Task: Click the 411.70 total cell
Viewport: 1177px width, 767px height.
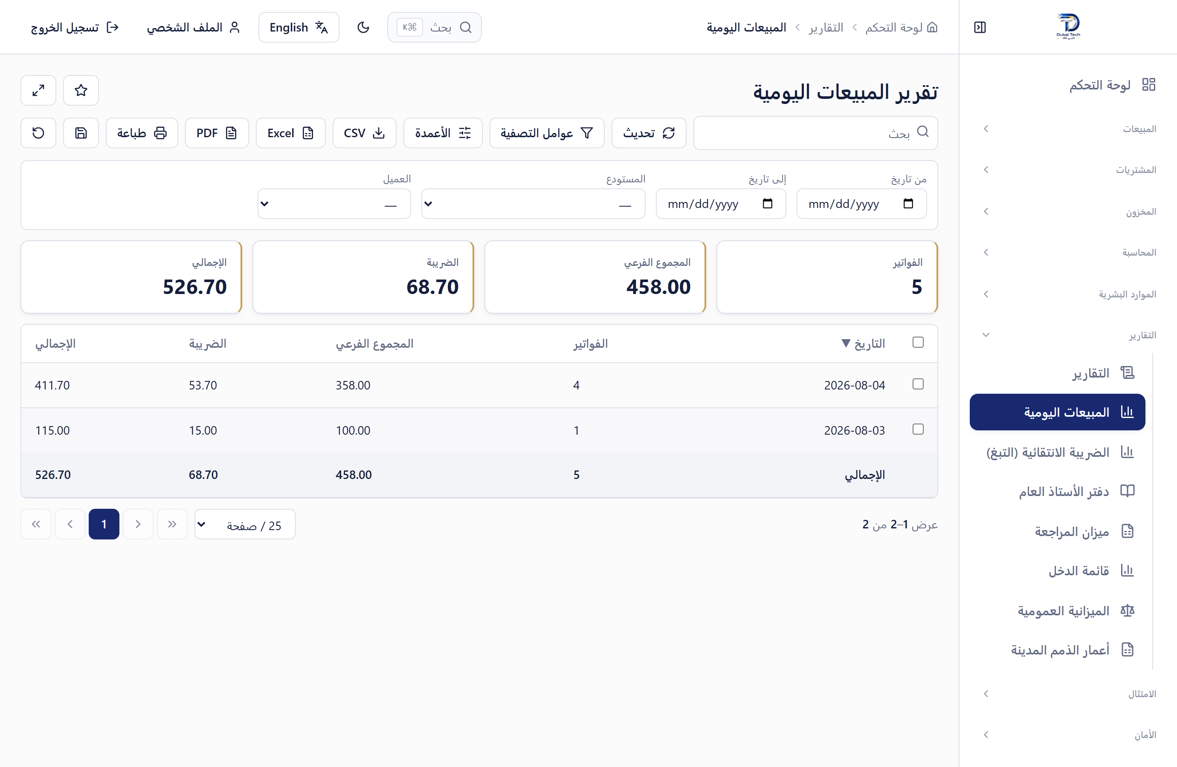Action: [52, 386]
